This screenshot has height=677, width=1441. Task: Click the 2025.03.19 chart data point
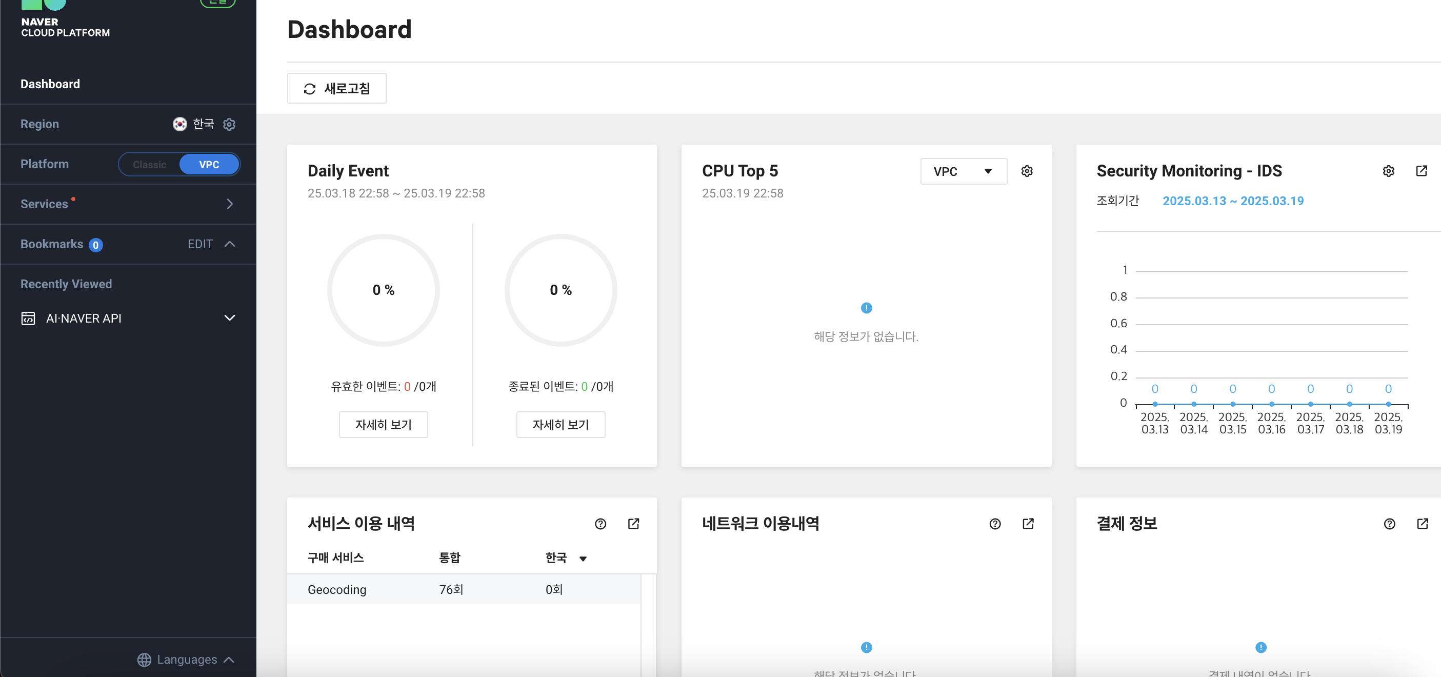[1388, 404]
